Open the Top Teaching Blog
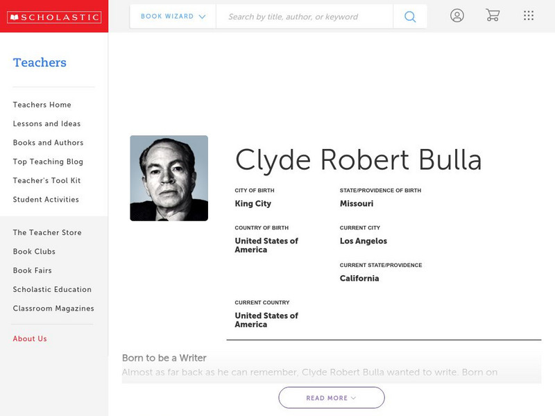555x416 pixels. pyautogui.click(x=49, y=162)
